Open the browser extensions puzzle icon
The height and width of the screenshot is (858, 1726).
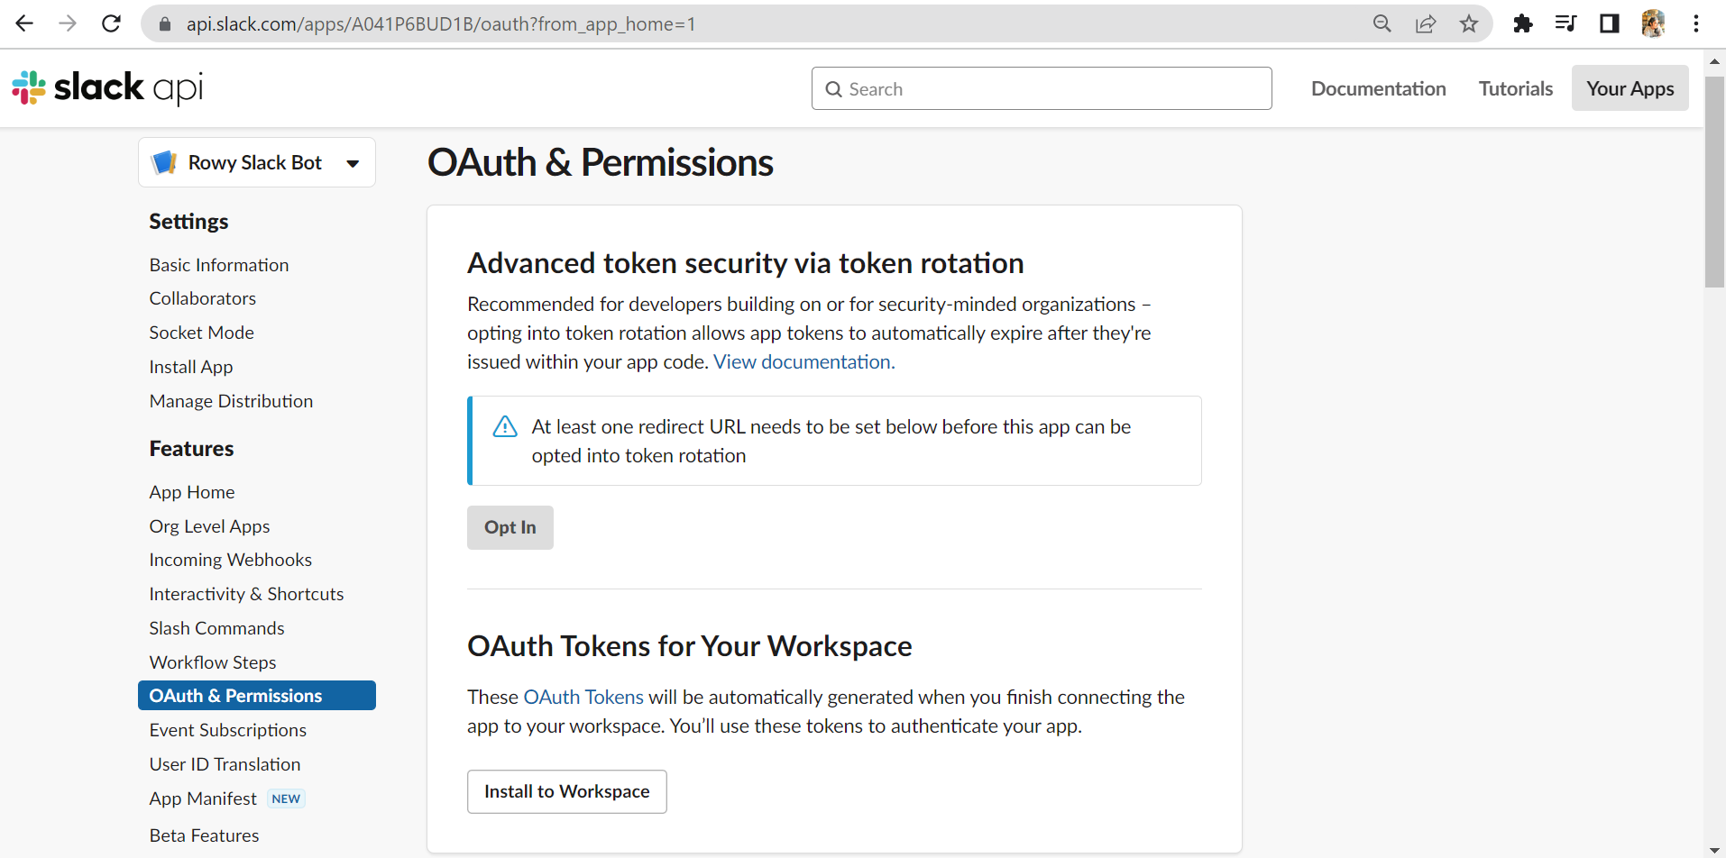(1523, 23)
